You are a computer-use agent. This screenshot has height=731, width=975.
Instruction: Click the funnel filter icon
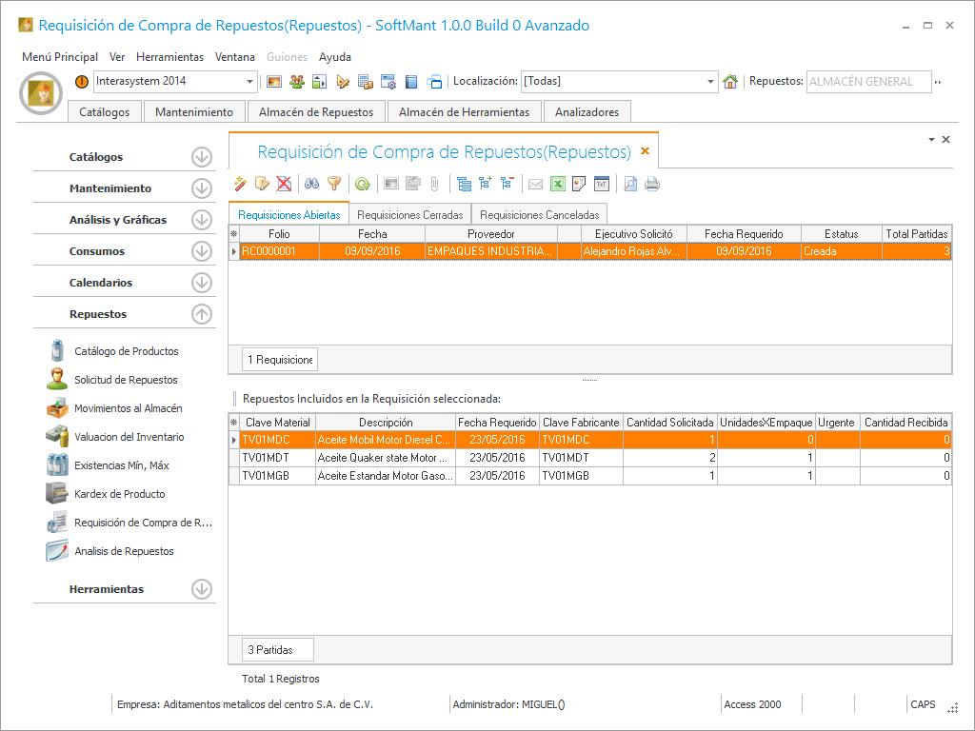click(x=334, y=184)
